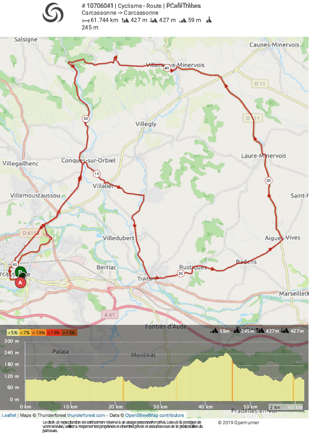318x440 pixels.
Task: Click the 30 km marker below Laure-Minervois
Action: pyautogui.click(x=269, y=180)
